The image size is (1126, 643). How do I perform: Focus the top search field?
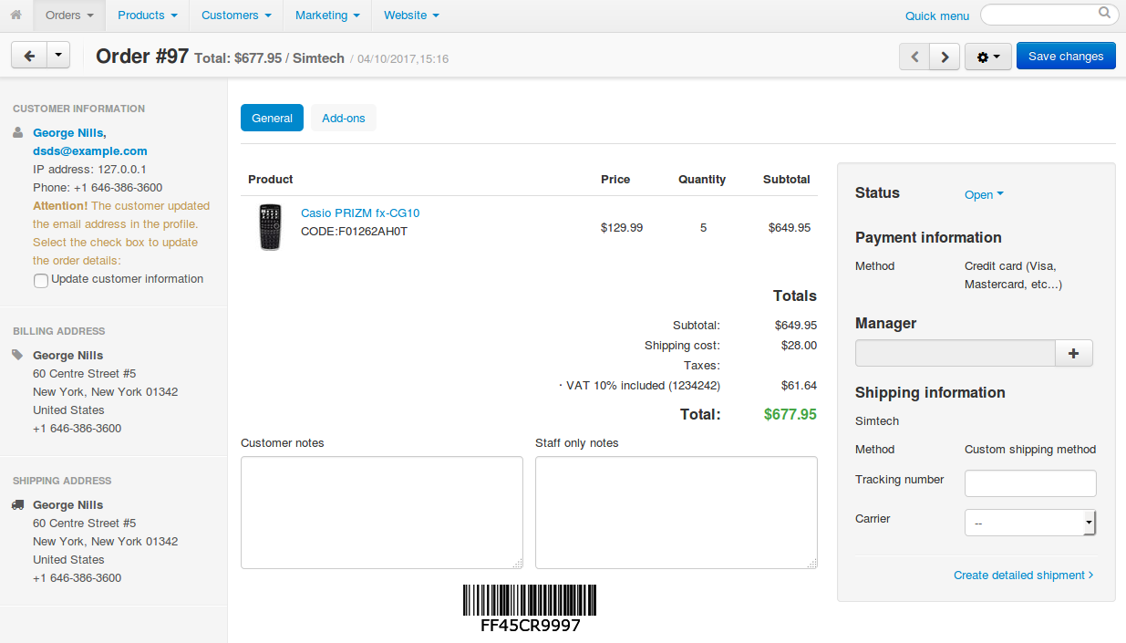coord(1049,15)
